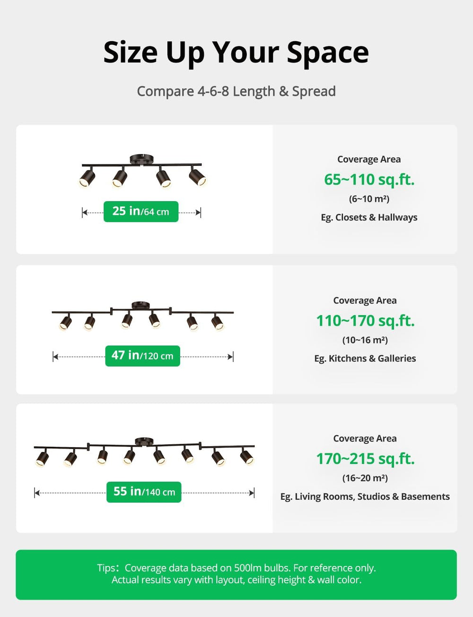Click the Size Up Your Space heading

click(236, 53)
